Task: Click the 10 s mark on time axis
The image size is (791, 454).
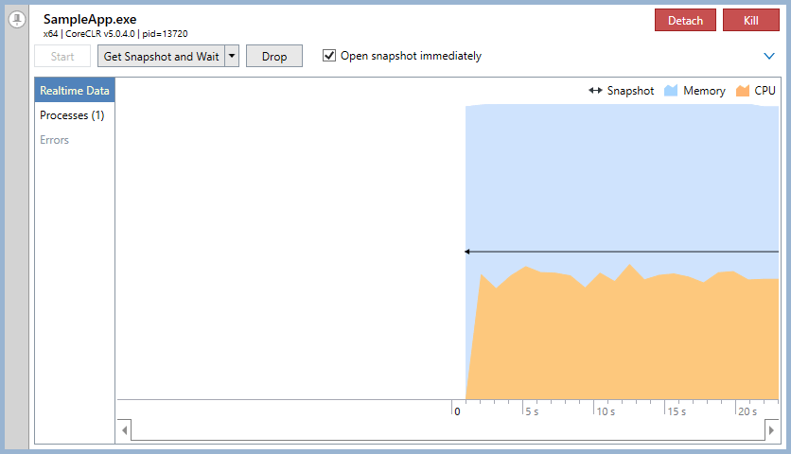Action: [x=606, y=411]
